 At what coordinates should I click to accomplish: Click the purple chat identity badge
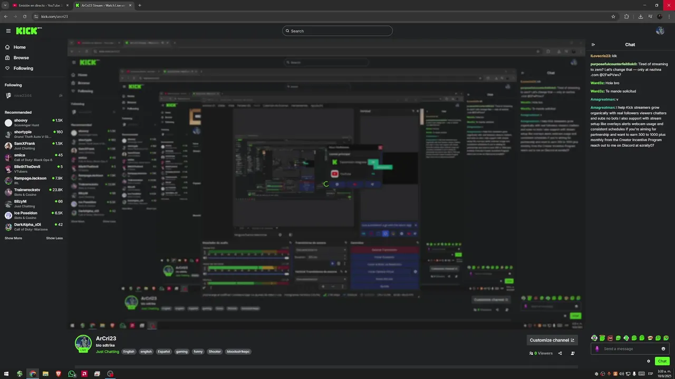pyautogui.click(x=597, y=348)
